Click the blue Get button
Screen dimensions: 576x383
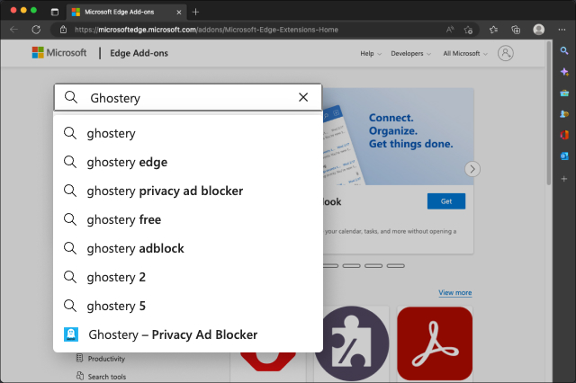[446, 201]
